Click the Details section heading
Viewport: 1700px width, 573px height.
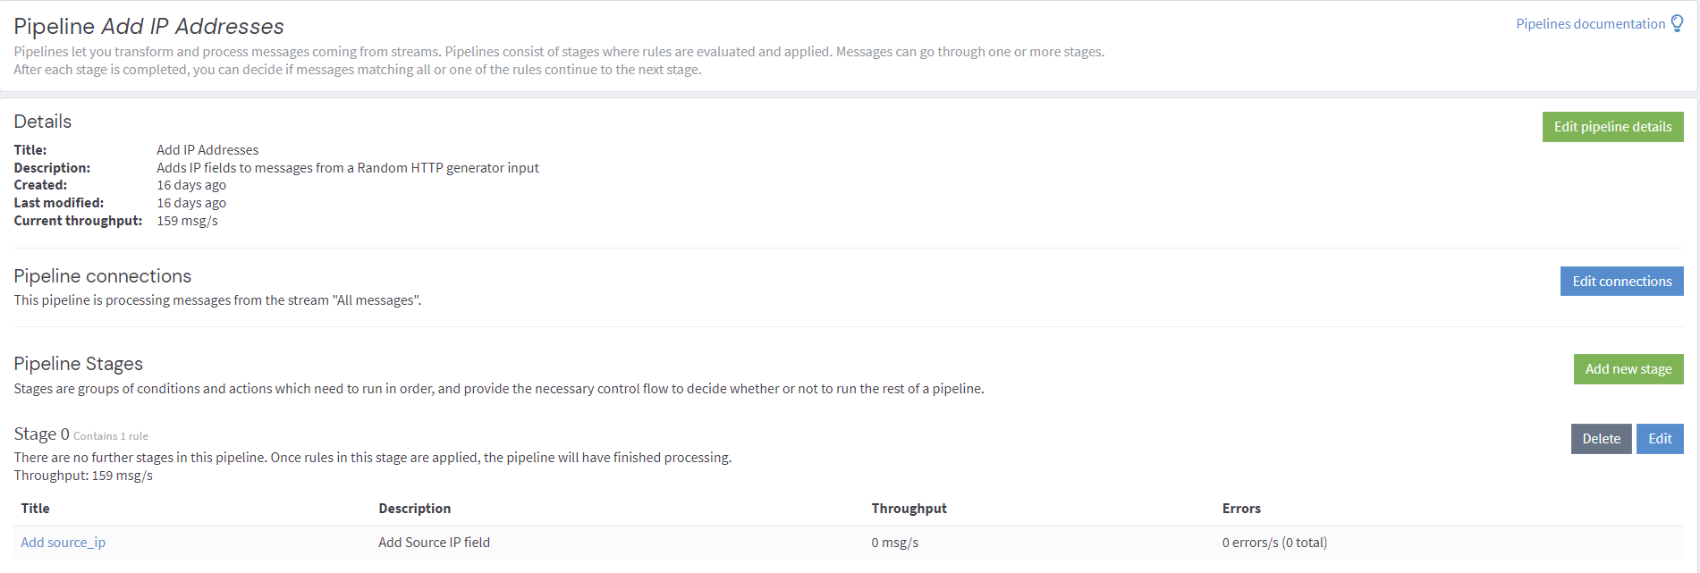[x=43, y=122]
